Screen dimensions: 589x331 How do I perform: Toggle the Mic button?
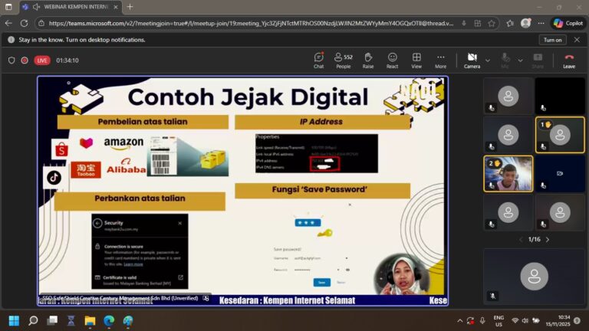click(505, 60)
